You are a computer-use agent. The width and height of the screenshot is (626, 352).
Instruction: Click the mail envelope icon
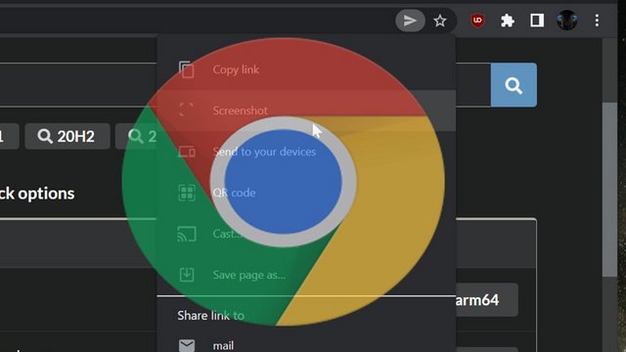(x=187, y=345)
